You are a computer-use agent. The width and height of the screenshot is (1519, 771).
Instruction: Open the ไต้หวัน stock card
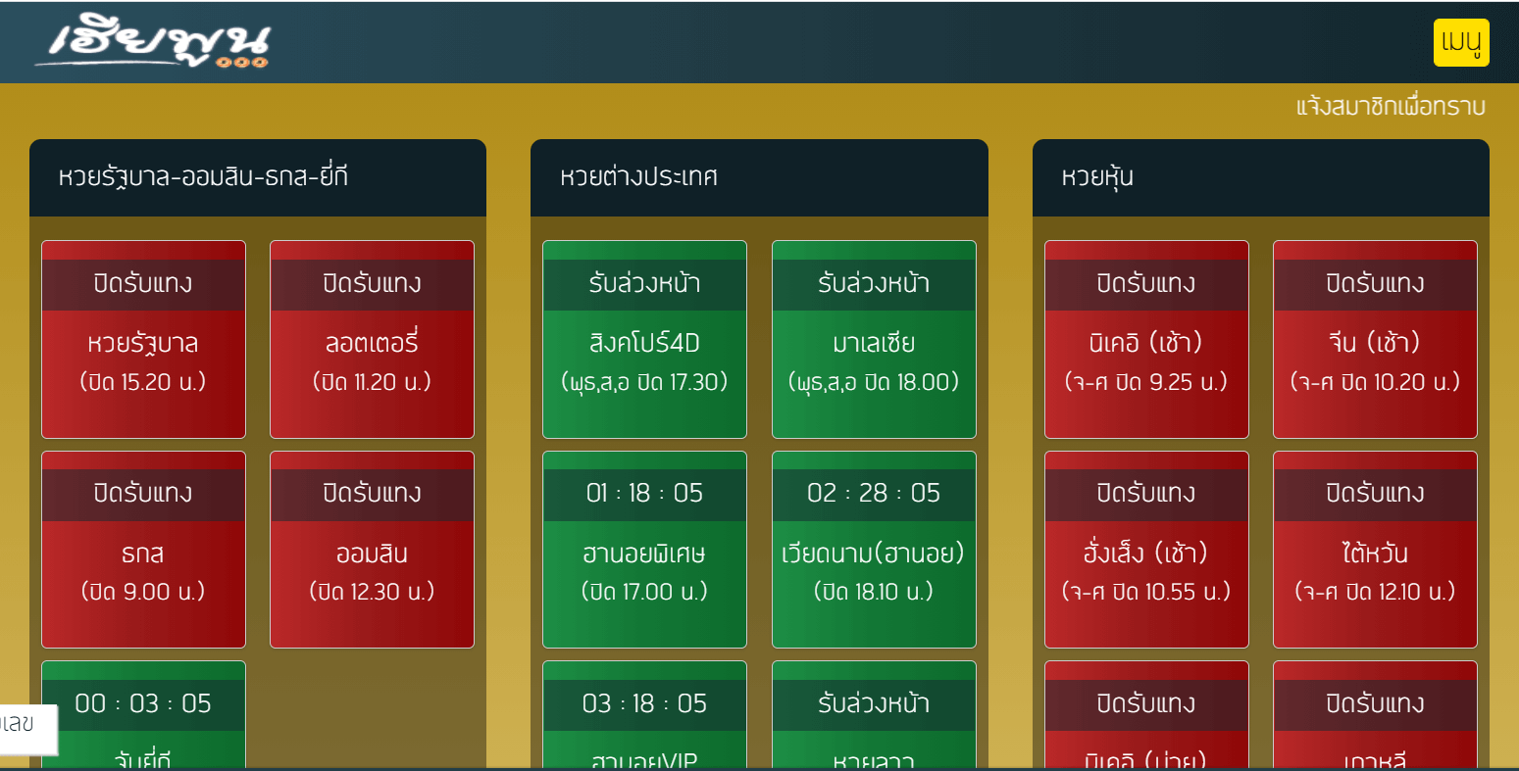coord(1375,550)
